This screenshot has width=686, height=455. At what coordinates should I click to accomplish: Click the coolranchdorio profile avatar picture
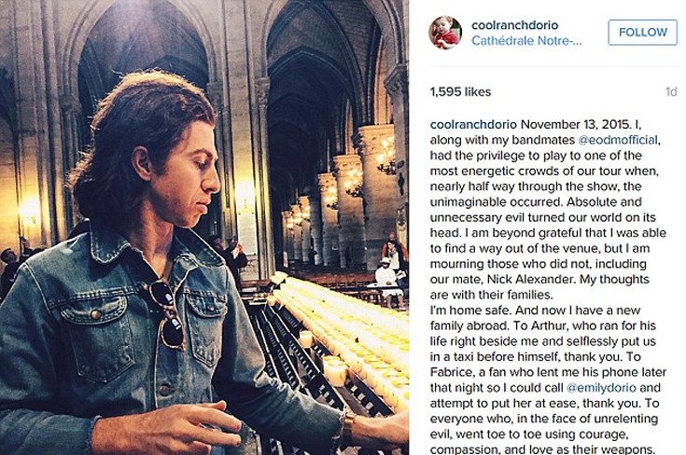[x=445, y=33]
